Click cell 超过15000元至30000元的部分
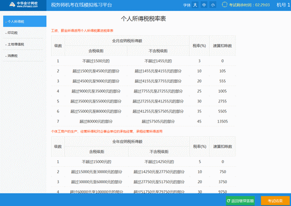291x206 pixels. [x=96, y=172]
